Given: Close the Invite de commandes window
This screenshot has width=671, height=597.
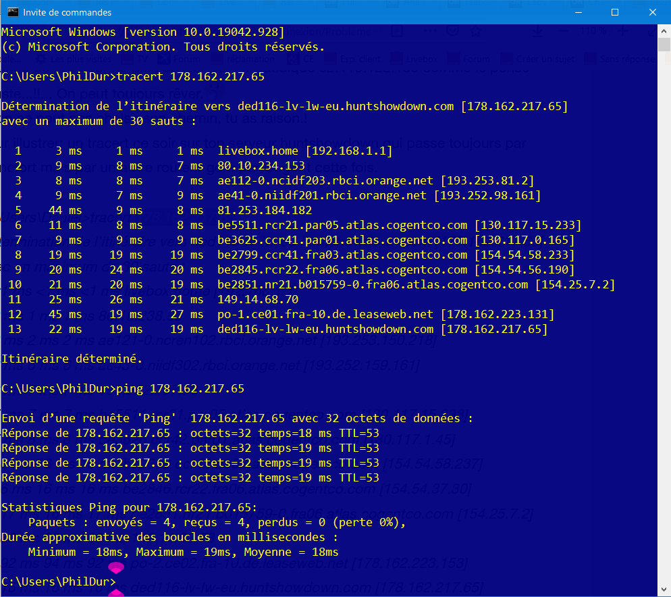Looking at the screenshot, I should (652, 12).
